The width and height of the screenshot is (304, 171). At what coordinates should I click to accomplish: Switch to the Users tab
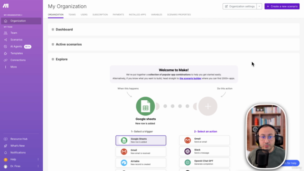tap(84, 15)
